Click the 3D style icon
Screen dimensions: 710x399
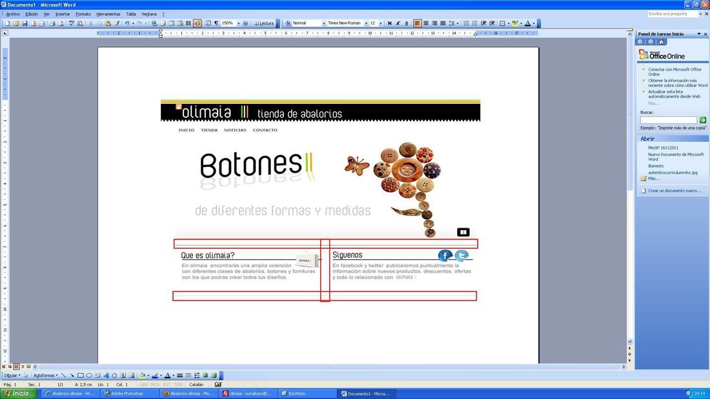pos(214,376)
